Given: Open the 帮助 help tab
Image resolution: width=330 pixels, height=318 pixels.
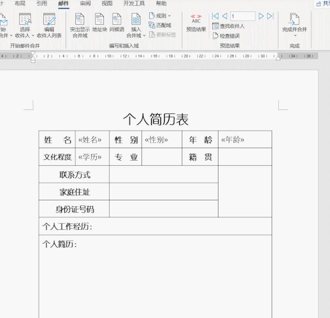Looking at the screenshot, I should [x=161, y=4].
